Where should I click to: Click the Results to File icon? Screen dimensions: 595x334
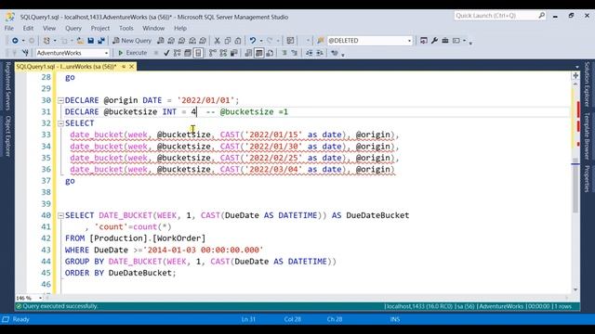click(x=270, y=53)
